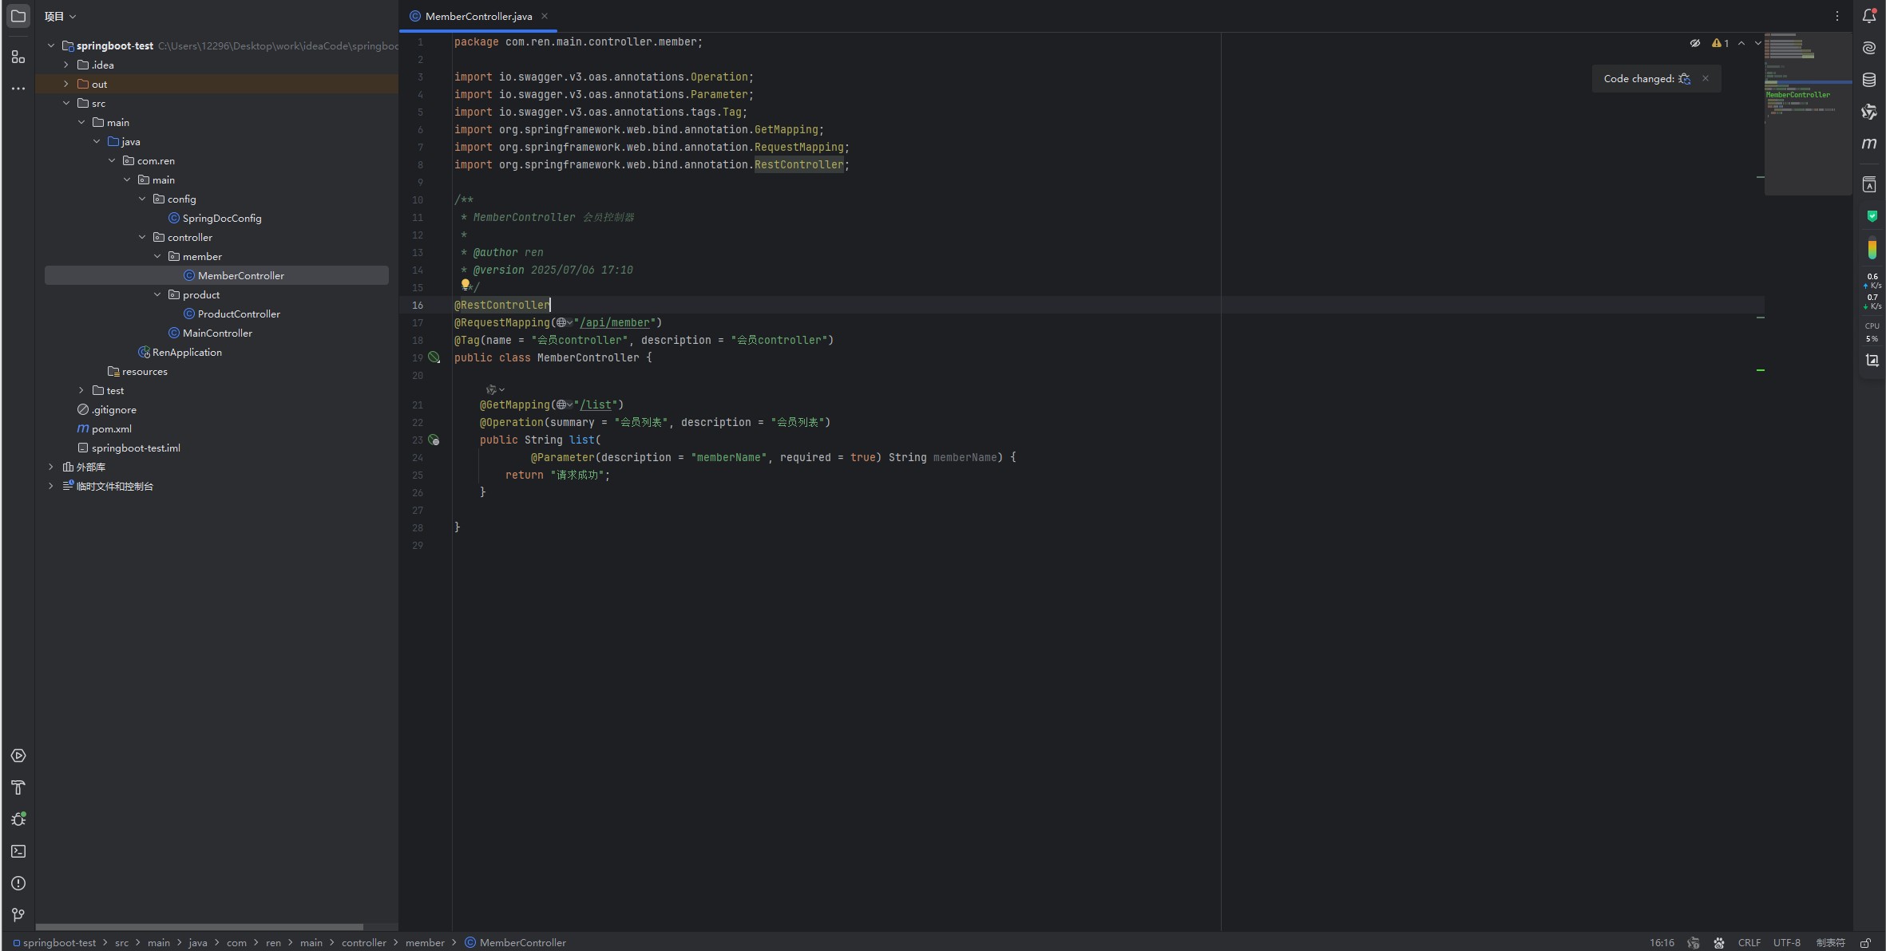Viewport: 1886px width, 951px height.
Task: Toggle reader mode eye icon in editor
Action: tap(1694, 43)
